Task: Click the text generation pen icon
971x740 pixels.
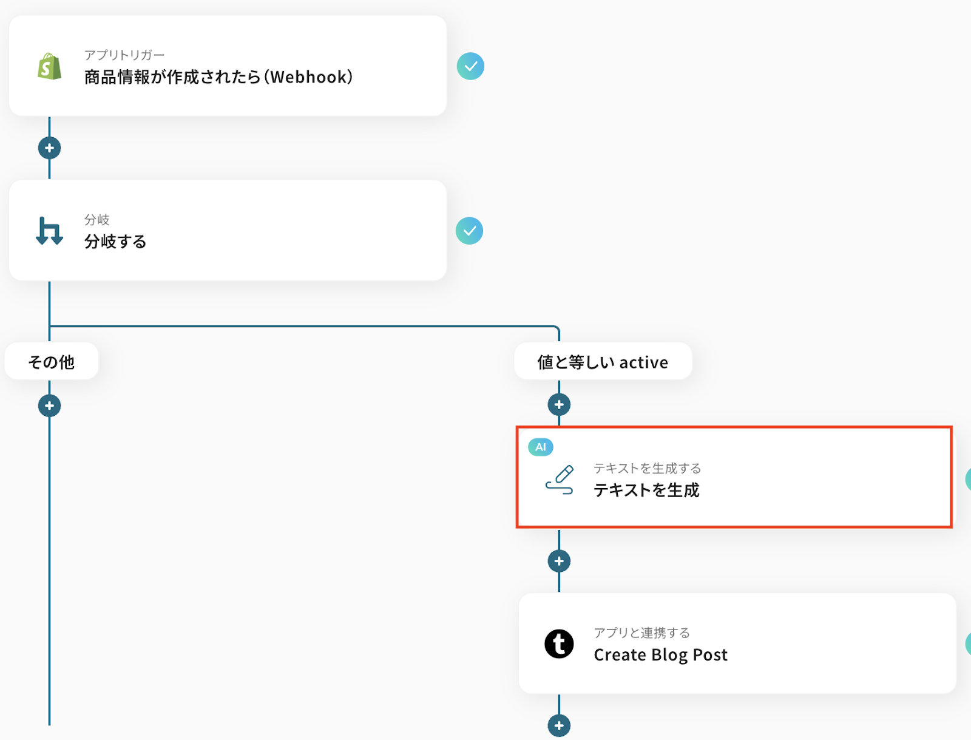Action: coord(560,480)
